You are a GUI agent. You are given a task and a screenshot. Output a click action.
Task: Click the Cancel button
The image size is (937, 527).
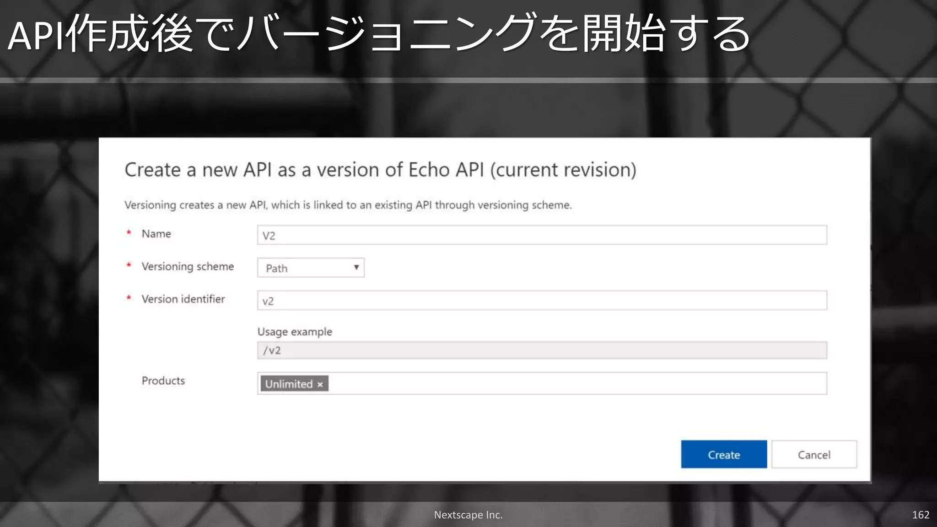(x=814, y=454)
